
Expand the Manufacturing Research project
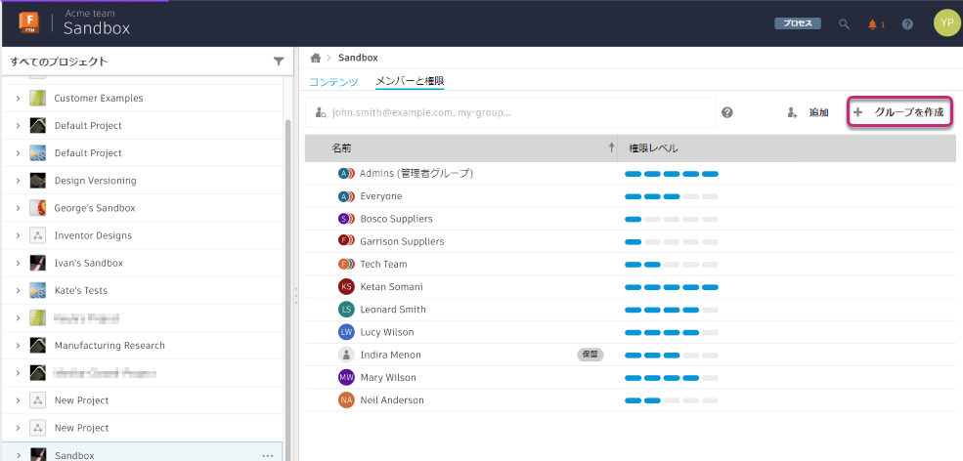tap(18, 346)
